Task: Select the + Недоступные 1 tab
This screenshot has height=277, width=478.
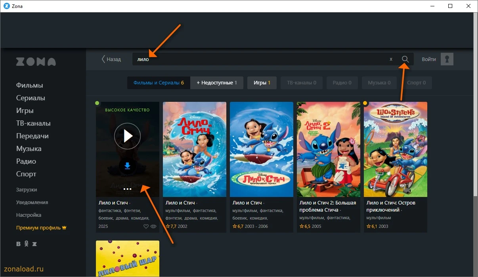Action: (217, 83)
